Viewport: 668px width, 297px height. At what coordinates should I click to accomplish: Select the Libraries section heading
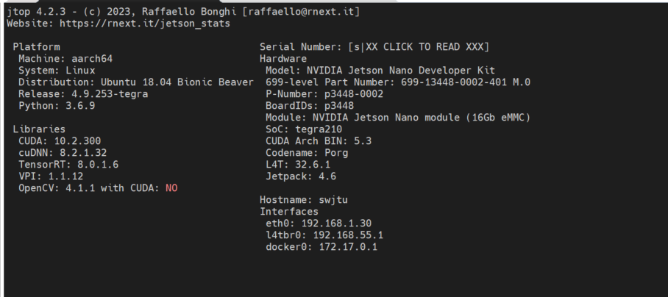[39, 129]
